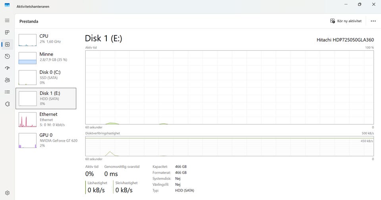381x200 pixels.
Task: Open the hamburger navigation menu
Action: [x=7, y=20]
